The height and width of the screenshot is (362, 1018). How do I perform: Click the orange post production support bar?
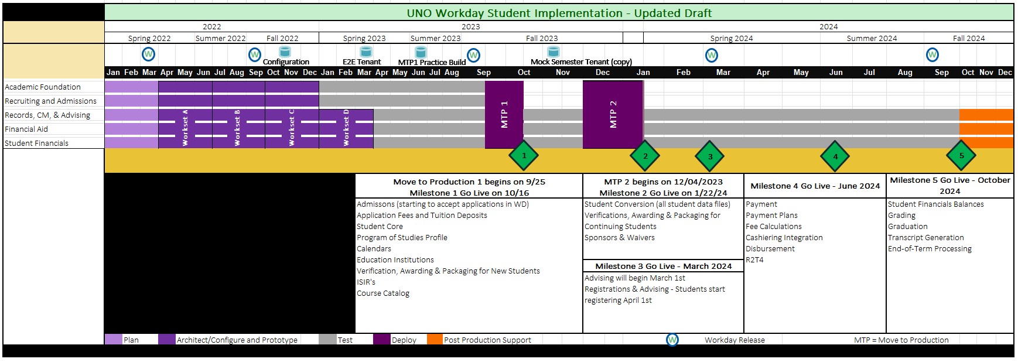(986, 129)
